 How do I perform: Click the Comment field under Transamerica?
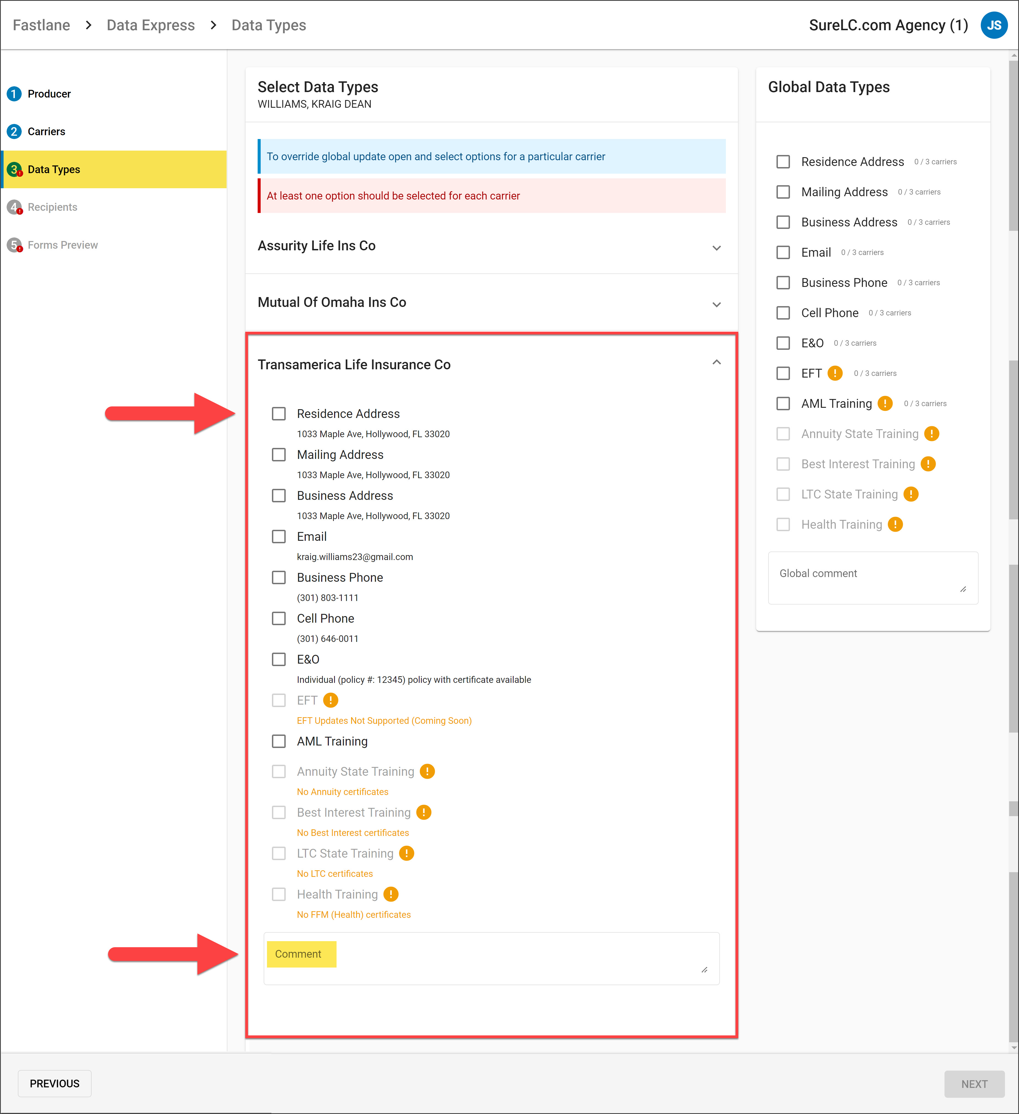[x=301, y=954]
